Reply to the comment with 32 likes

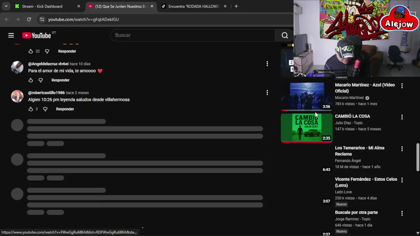(x=67, y=51)
